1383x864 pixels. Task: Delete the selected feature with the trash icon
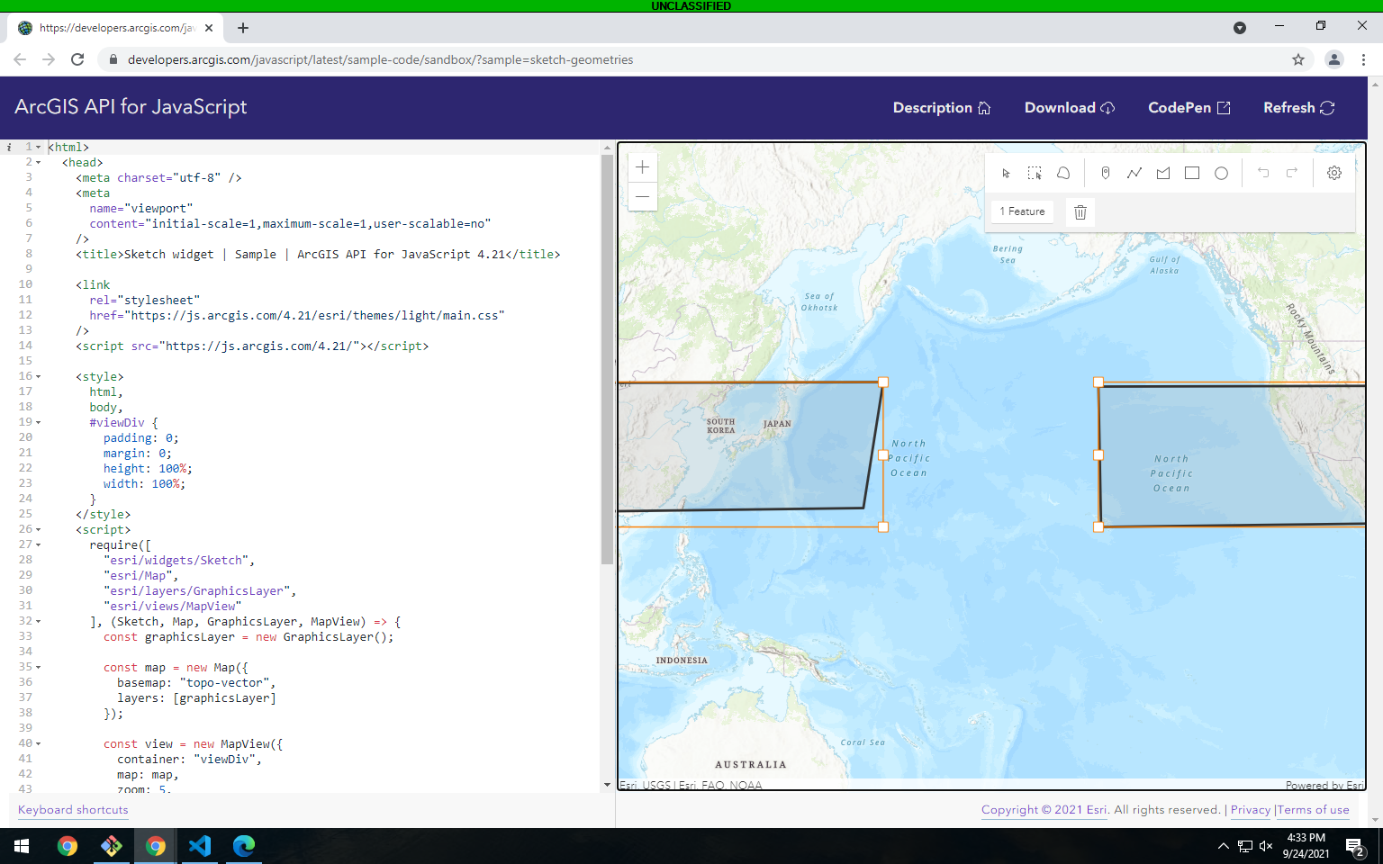(1080, 211)
